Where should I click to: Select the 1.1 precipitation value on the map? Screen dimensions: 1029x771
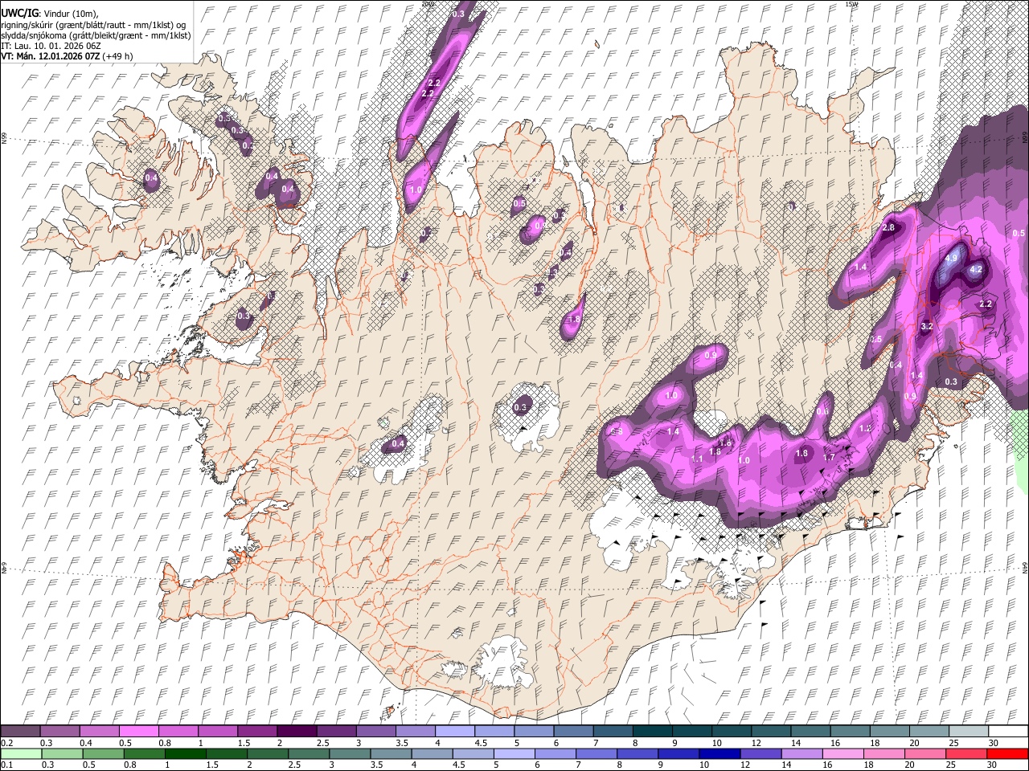(697, 459)
